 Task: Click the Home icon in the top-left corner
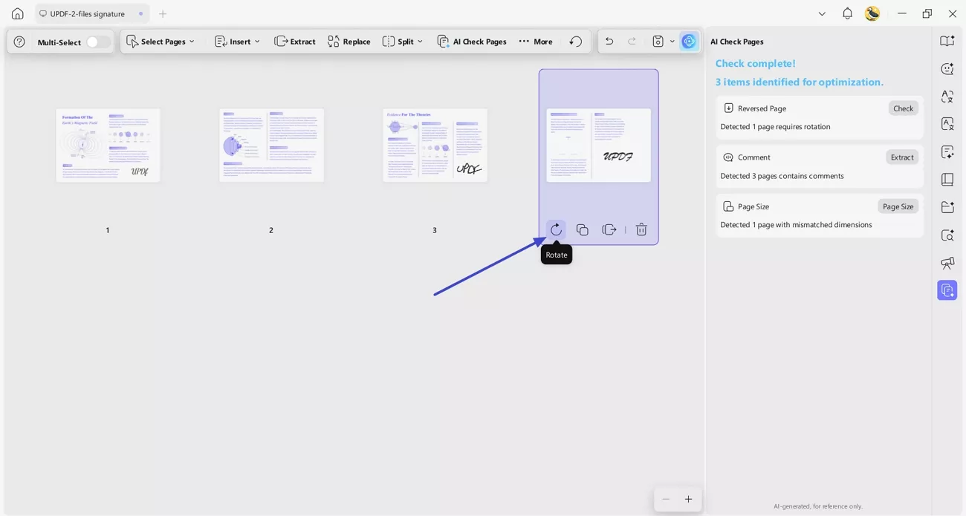pyautogui.click(x=16, y=13)
